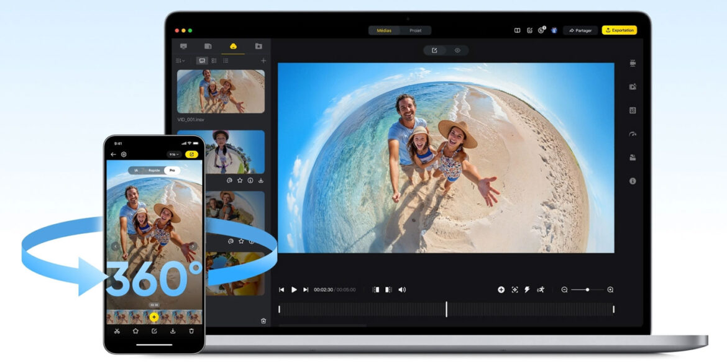Viewport: 727px width, 363px height.
Task: Click the blue gift icon in the top bar
Action: pyautogui.click(x=554, y=30)
